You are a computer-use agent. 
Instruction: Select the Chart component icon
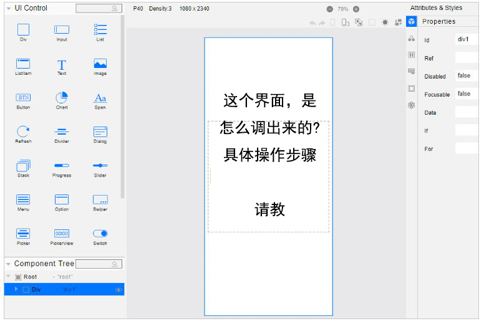tap(62, 98)
